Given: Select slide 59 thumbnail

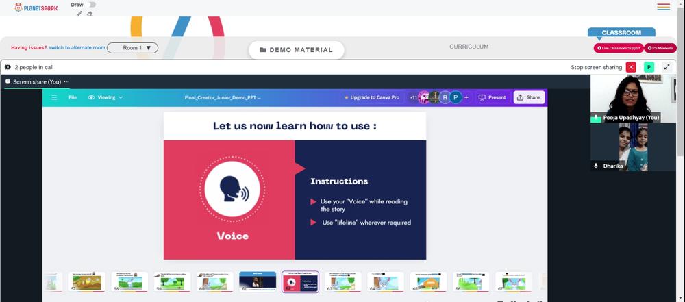Looking at the screenshot, I should coord(172,282).
